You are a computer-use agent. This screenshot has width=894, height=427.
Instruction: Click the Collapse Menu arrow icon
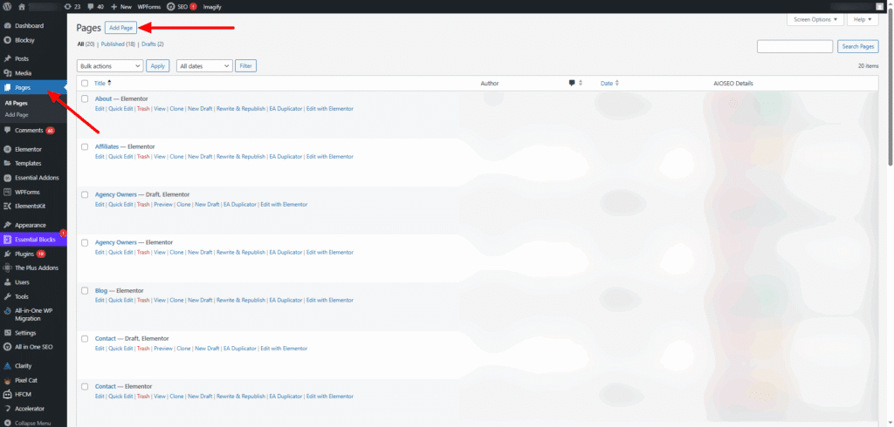[7, 423]
